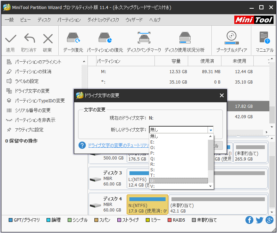Sort by 未使用 (Unused) column header
This screenshot has width=277, height=233.
(x=237, y=61)
